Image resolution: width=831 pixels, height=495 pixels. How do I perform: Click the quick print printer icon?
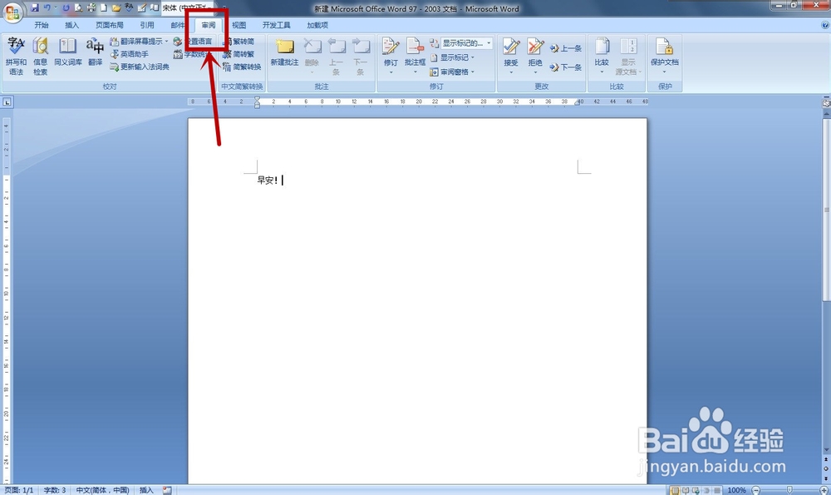coord(91,7)
